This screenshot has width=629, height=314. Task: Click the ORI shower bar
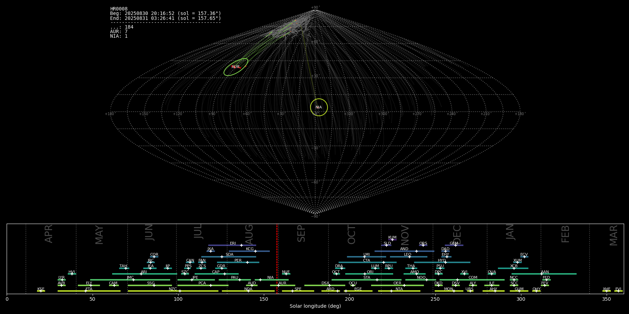tap(369, 274)
